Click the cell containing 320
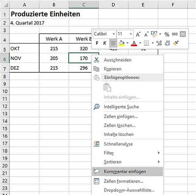Screen dimensions: 196x195 click(x=80, y=49)
